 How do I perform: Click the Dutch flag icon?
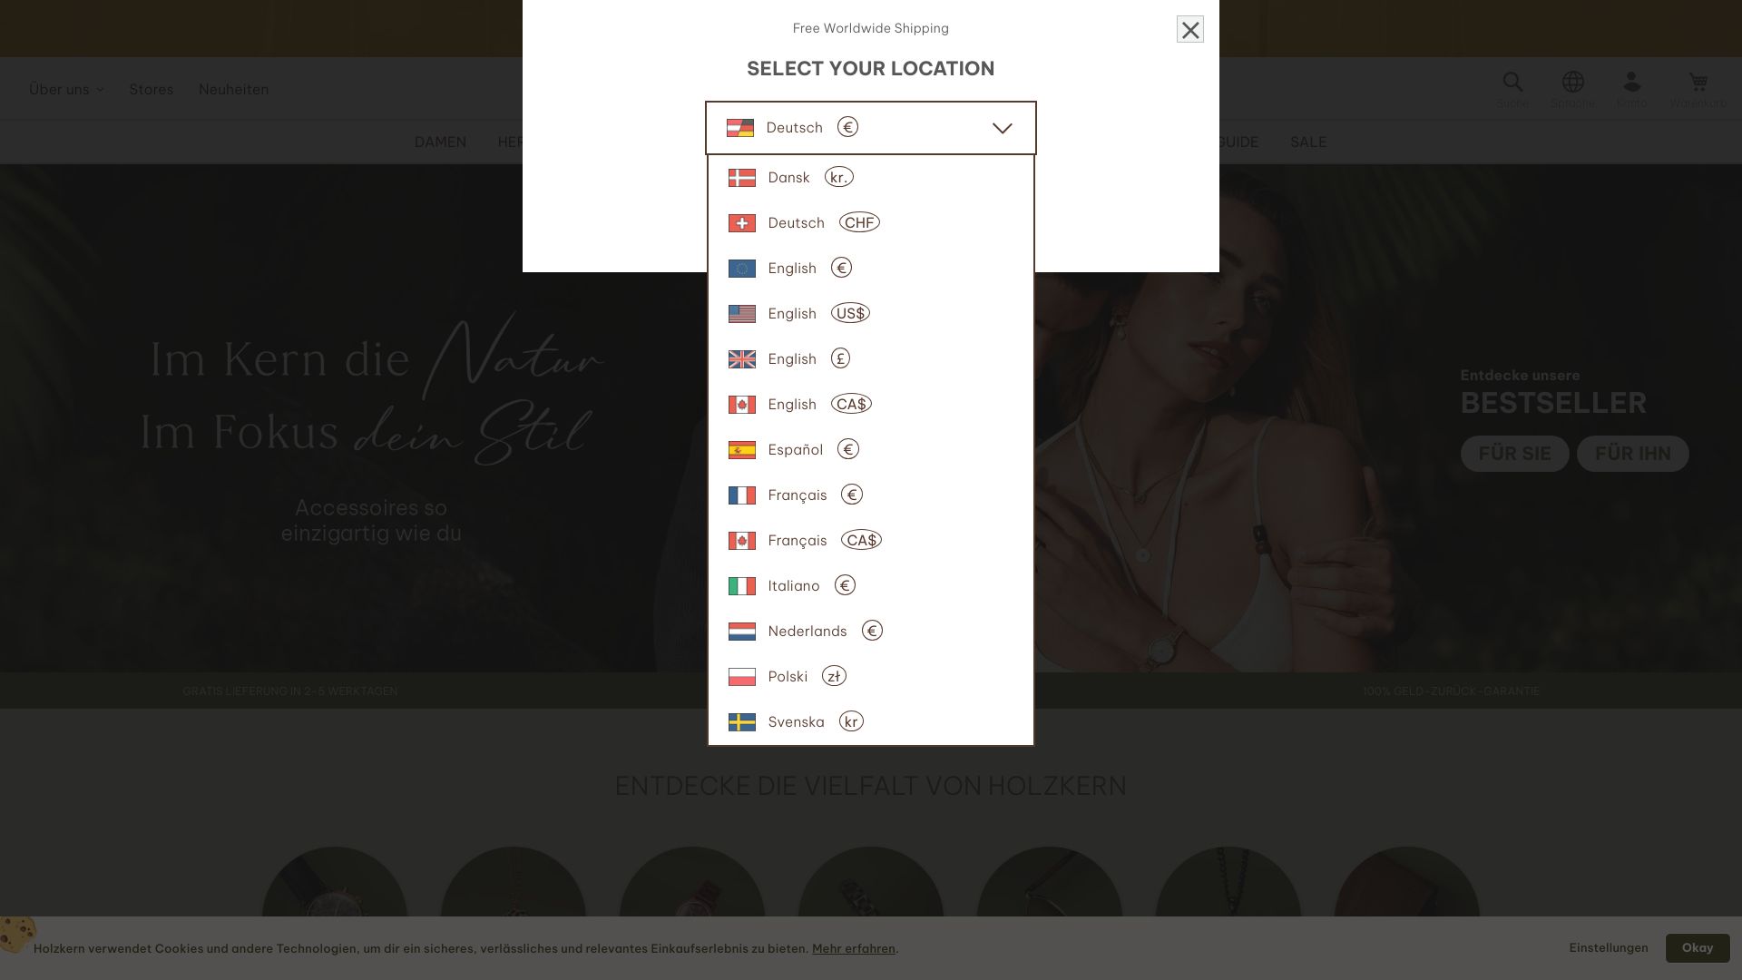click(x=741, y=632)
